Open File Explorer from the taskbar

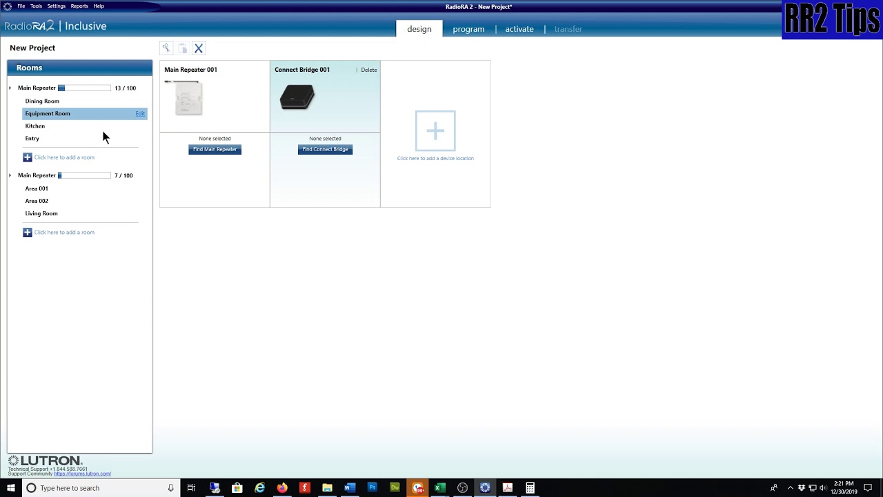[x=327, y=488]
